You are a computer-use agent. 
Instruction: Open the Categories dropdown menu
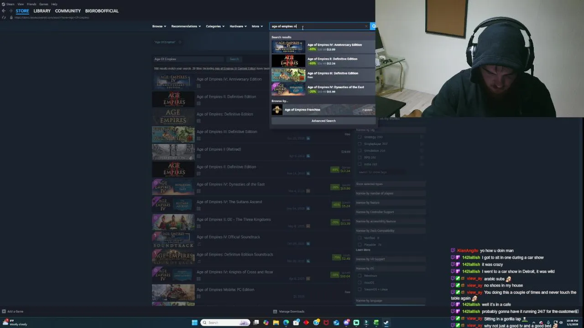pos(215,26)
